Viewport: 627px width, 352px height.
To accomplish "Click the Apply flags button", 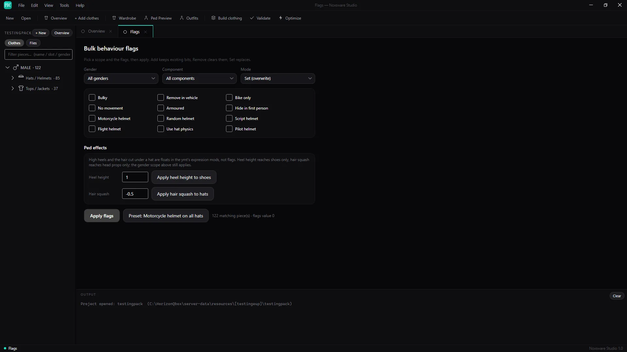I will tap(102, 216).
